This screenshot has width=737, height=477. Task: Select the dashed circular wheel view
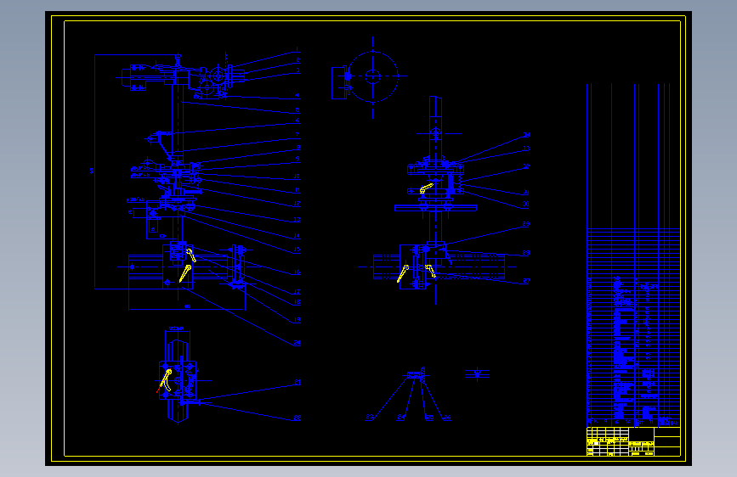click(372, 76)
